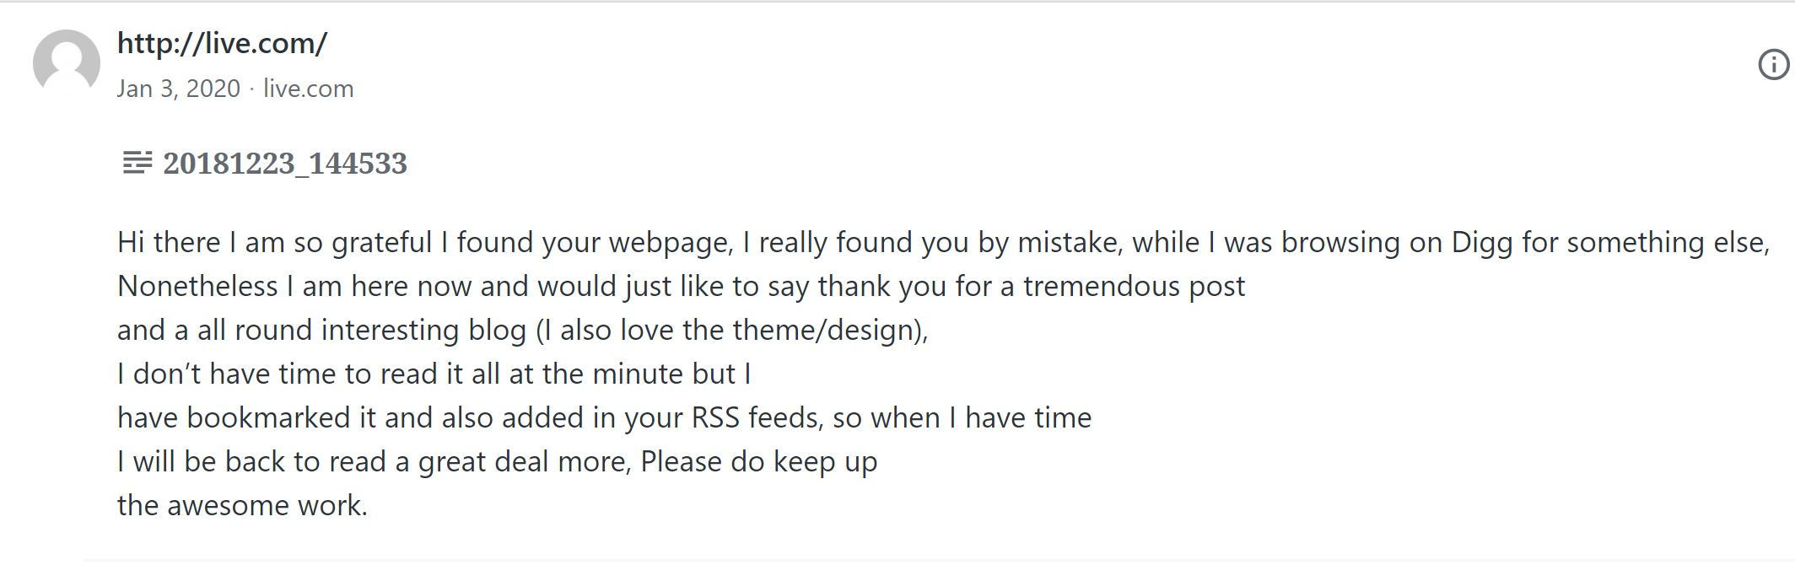Click the gray user avatar icon
This screenshot has width=1795, height=565.
[x=66, y=63]
